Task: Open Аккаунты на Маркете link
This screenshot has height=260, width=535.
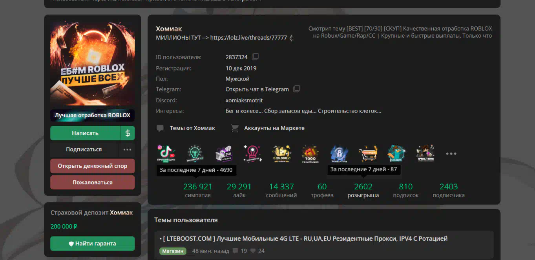Action: point(274,128)
